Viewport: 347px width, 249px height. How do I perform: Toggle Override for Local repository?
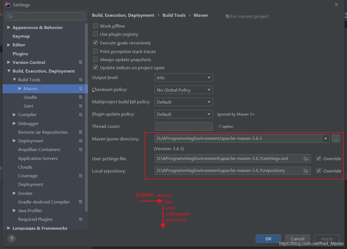[x=319, y=171]
